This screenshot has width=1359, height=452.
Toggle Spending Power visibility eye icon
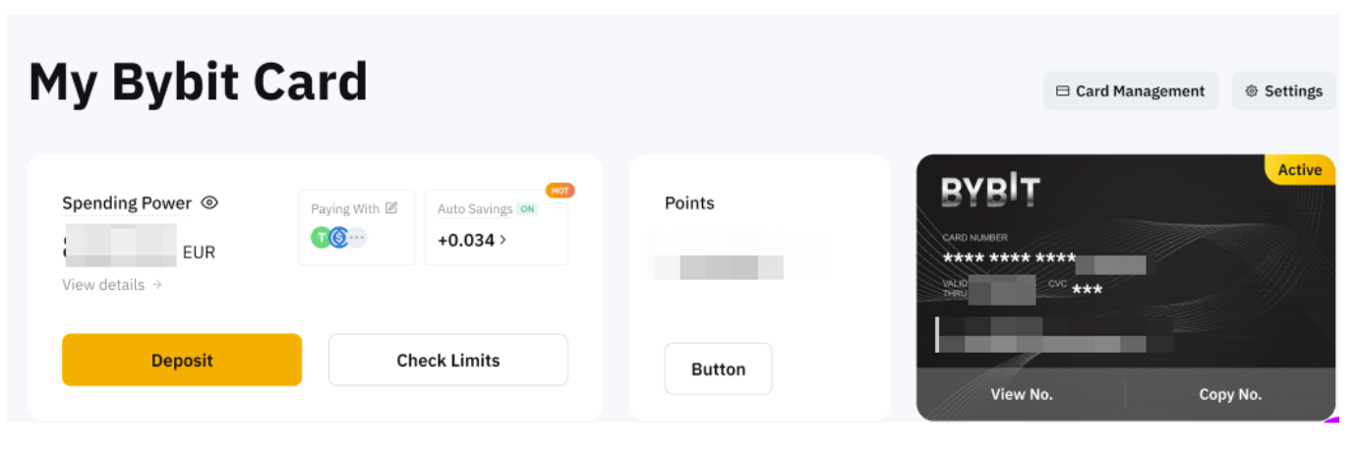tap(209, 203)
